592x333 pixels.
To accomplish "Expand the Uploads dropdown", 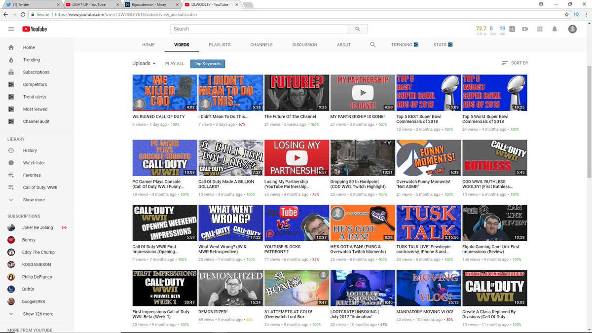I will point(144,63).
